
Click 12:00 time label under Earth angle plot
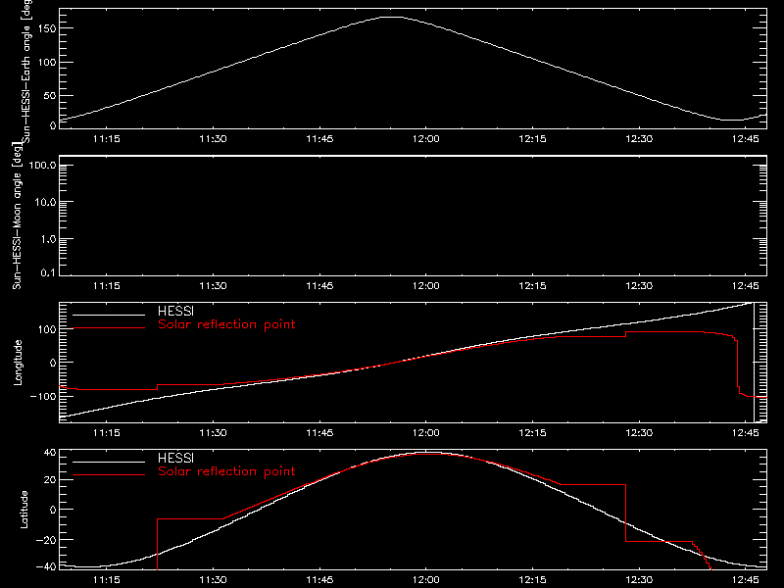coord(426,139)
